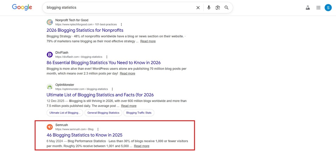336x151 pixels.
Task: Open more options for the Semrush result
Action: click(x=98, y=129)
